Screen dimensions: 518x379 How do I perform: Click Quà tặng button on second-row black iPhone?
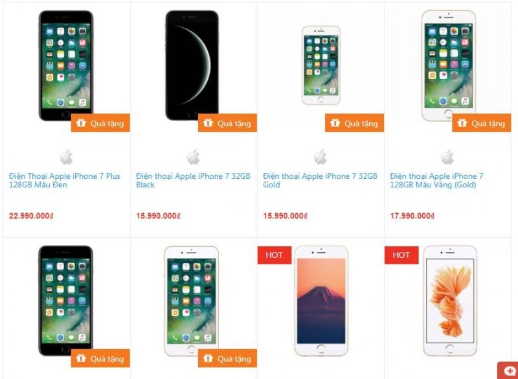pos(100,358)
